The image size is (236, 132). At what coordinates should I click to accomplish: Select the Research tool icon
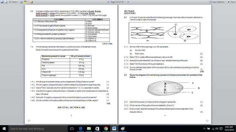tap(21, 2)
